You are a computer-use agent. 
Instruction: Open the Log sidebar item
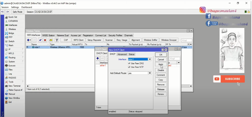10,74
